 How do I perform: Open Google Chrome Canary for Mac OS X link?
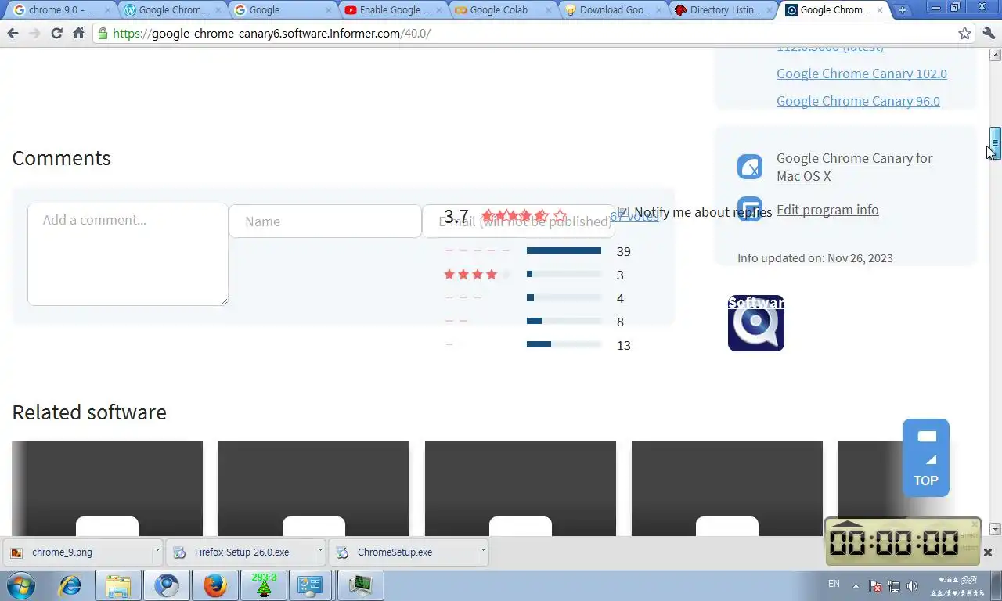pos(854,167)
